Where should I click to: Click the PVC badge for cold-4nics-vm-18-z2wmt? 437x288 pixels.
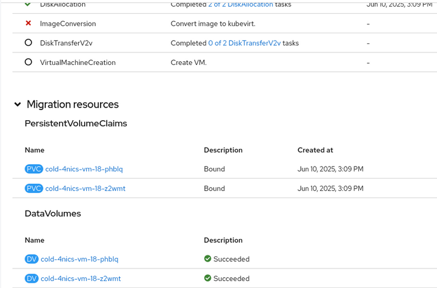coord(34,189)
